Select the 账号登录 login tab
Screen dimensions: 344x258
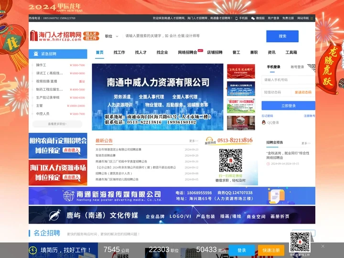pyautogui.click(x=297, y=67)
